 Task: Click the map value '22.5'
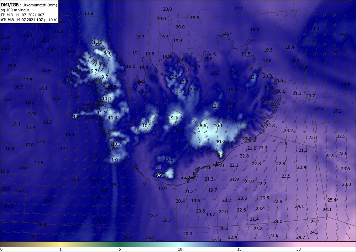[341, 136]
